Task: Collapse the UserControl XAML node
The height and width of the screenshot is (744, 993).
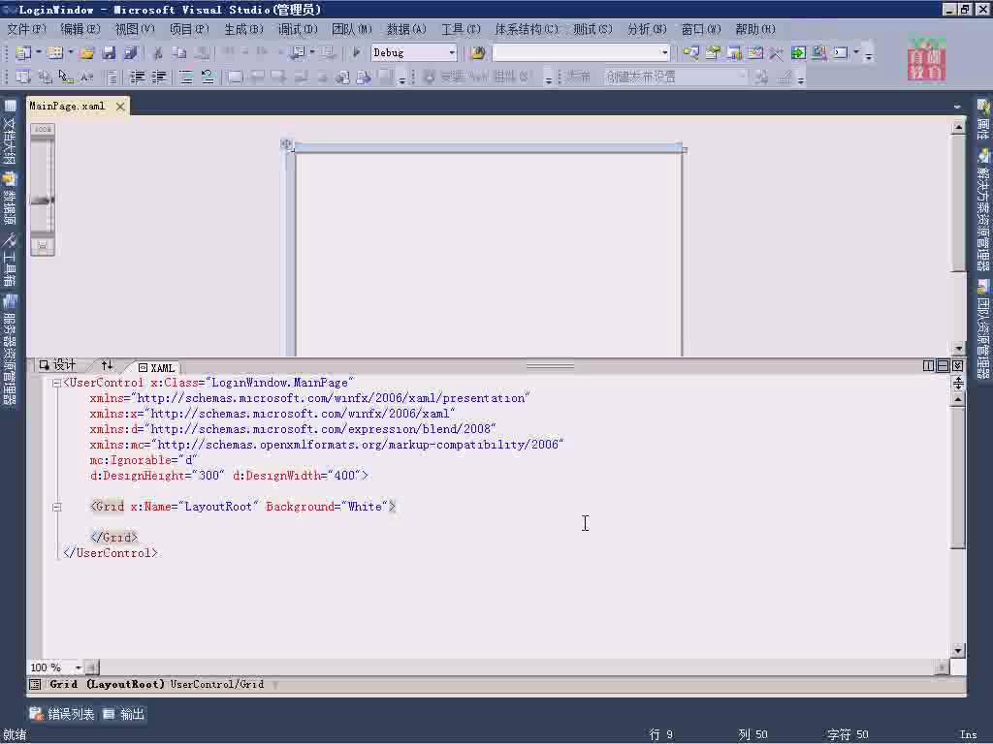Action: click(x=56, y=383)
